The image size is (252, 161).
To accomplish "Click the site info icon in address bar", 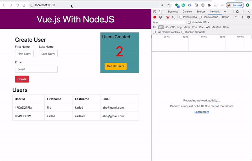I will tap(32, 5).
